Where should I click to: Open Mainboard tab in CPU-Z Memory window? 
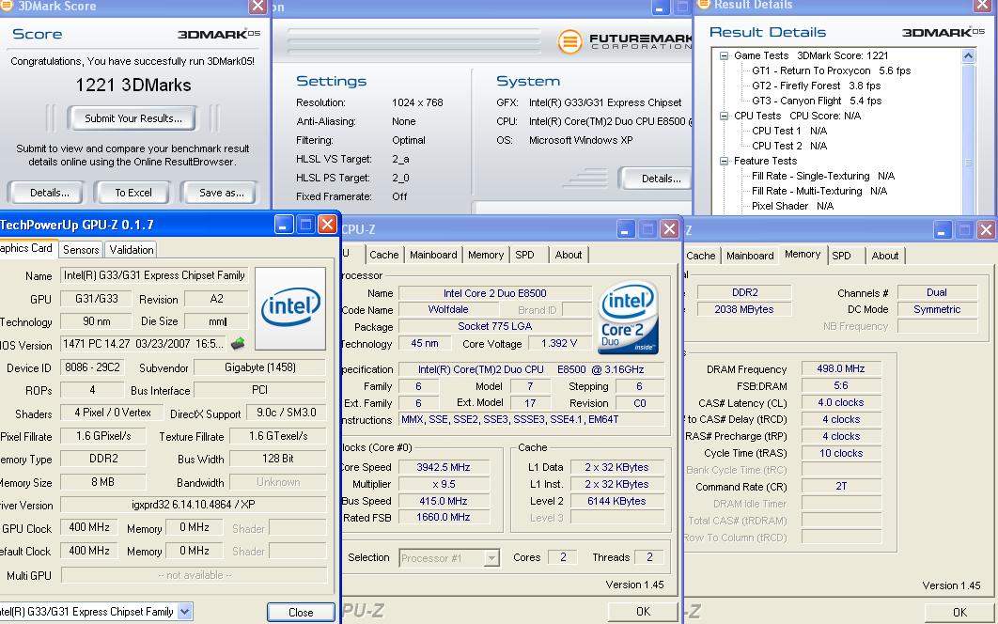(750, 256)
